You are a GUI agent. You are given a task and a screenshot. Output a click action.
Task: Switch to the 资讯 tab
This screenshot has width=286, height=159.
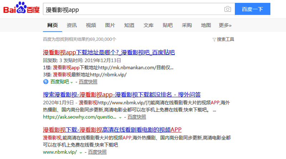point(72,25)
